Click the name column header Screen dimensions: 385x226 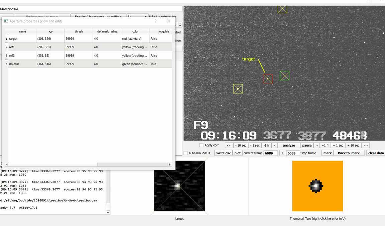click(22, 31)
